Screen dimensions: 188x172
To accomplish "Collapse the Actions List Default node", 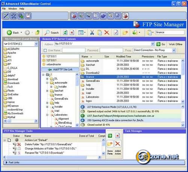I will tap(5, 140).
